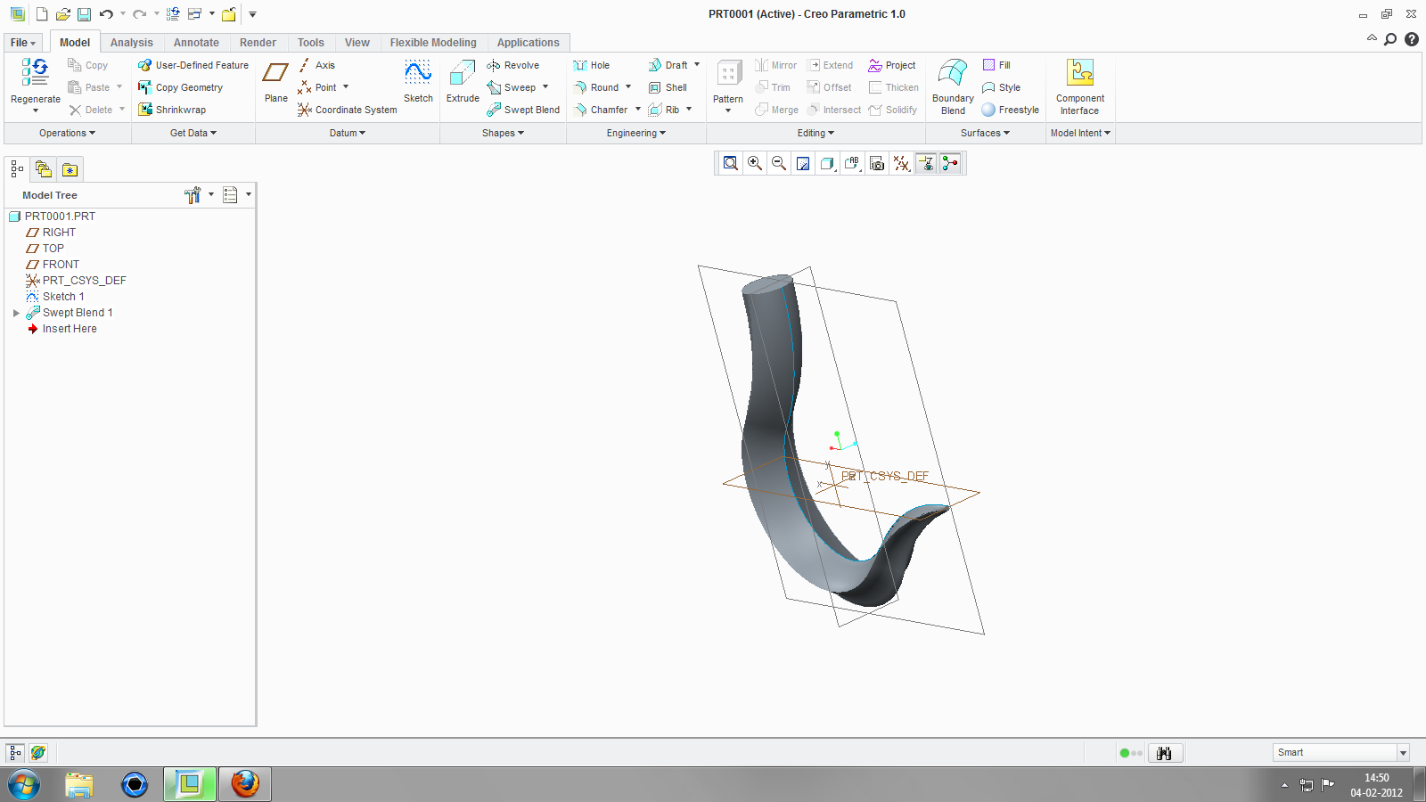The width and height of the screenshot is (1426, 802).
Task: Open the Shapes group dropdown
Action: tap(503, 133)
